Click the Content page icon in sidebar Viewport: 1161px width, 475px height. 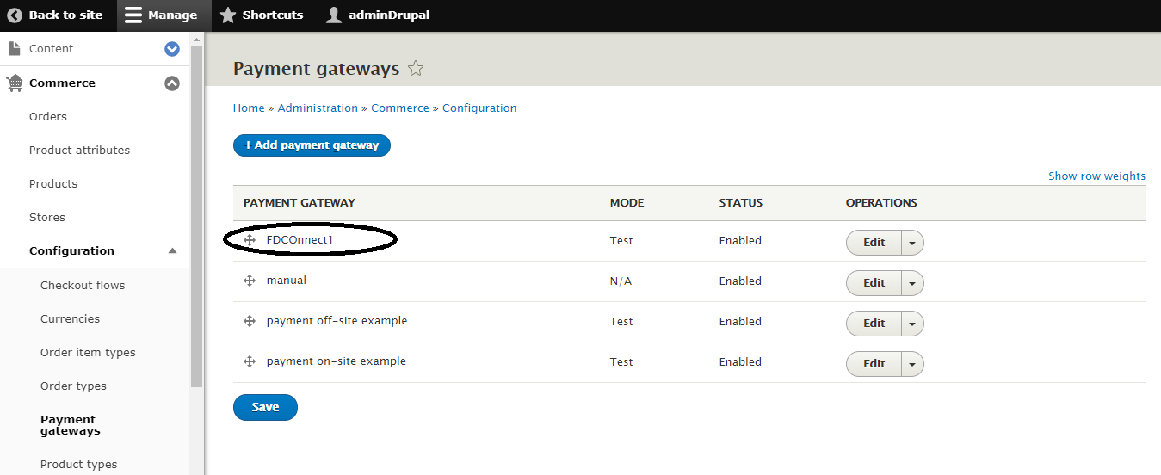[x=15, y=49]
